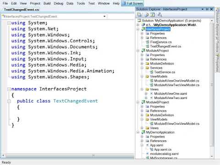Click Solution Explorer scrollbar up arrow

click(x=212, y=21)
